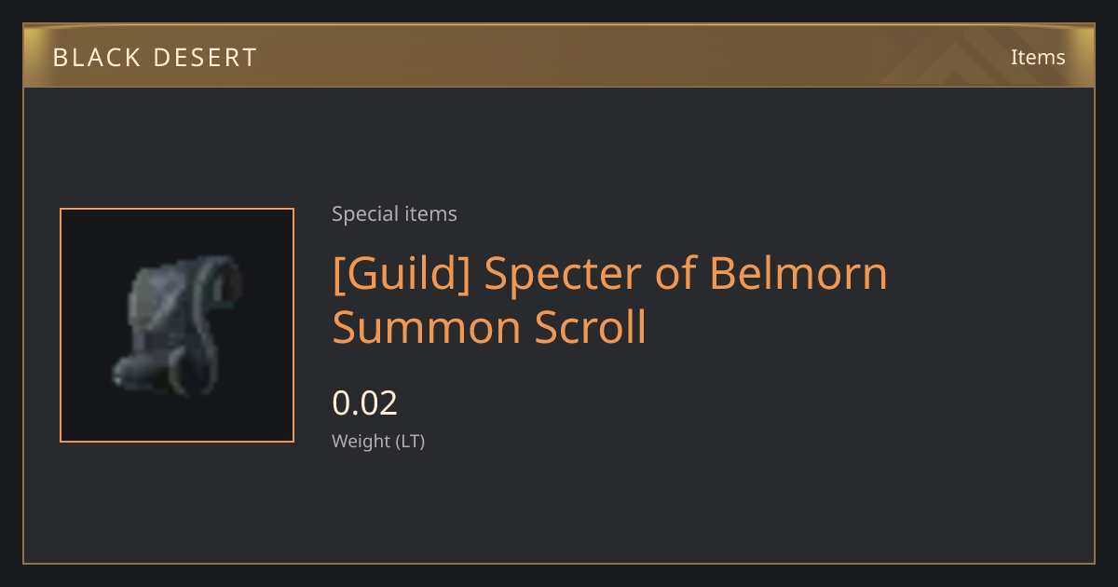The height and width of the screenshot is (587, 1118).
Task: Click the word DESERT in the header
Action: (x=203, y=58)
